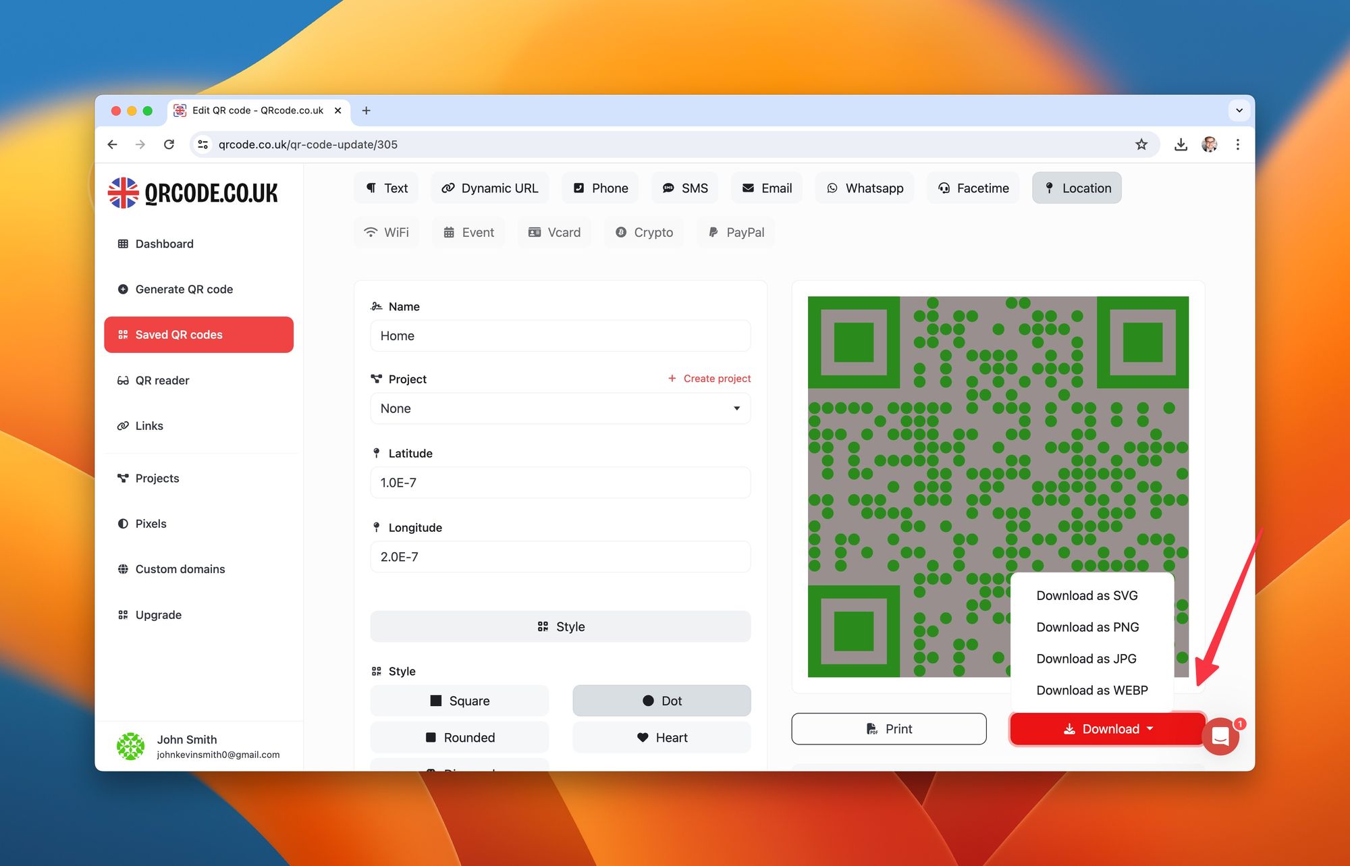
Task: Click inside the Latitude field
Action: tap(560, 483)
